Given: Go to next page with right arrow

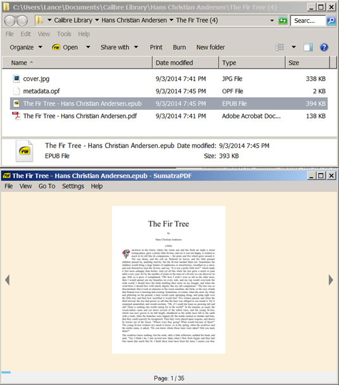Looking at the screenshot, I should (331, 280).
